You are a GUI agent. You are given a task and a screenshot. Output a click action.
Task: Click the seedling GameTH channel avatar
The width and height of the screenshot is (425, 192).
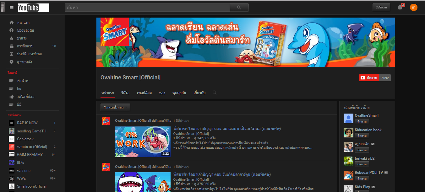[x=12, y=131]
